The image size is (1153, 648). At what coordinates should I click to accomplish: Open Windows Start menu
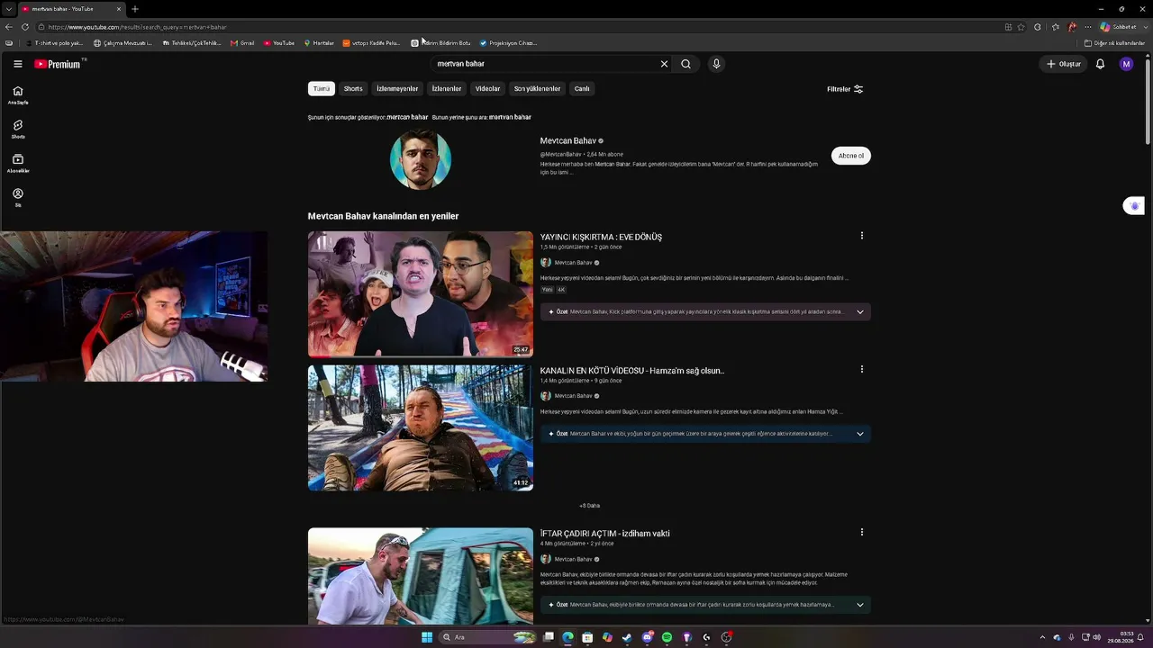point(427,637)
